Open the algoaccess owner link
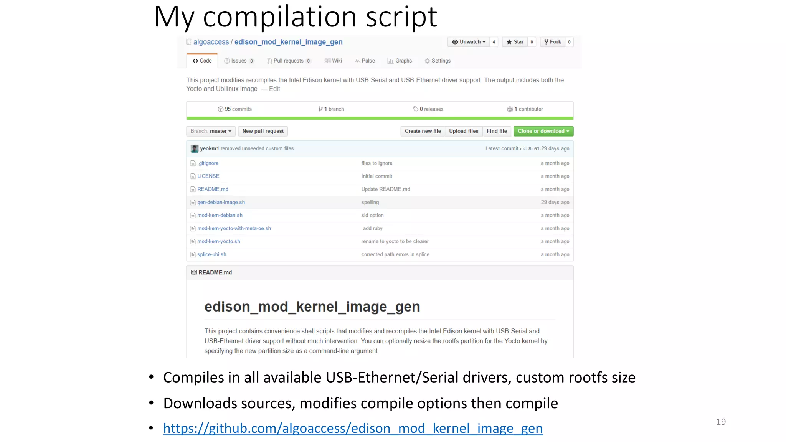 coord(211,42)
